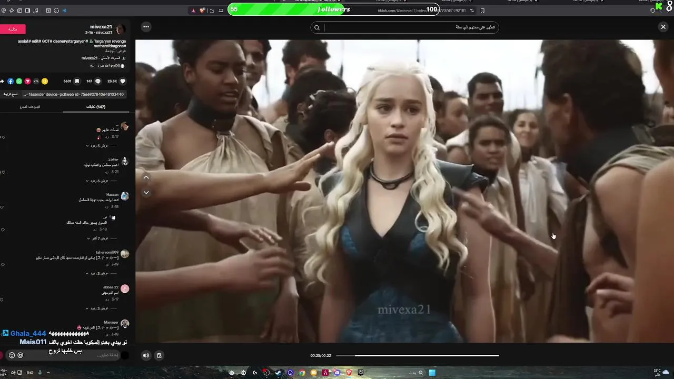Open the three-dots more options menu
Image resolution: width=674 pixels, height=379 pixels.
click(x=146, y=27)
